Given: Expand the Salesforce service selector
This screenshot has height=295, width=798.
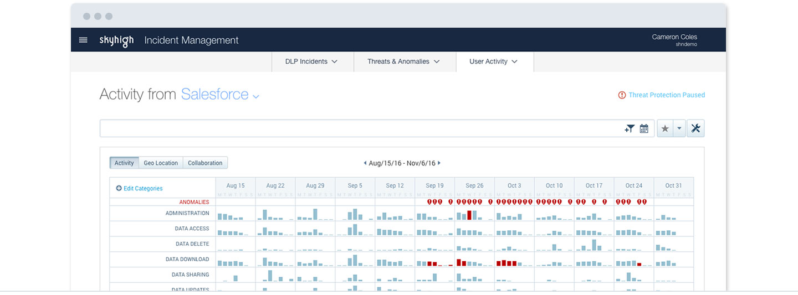Looking at the screenshot, I should pyautogui.click(x=220, y=95).
